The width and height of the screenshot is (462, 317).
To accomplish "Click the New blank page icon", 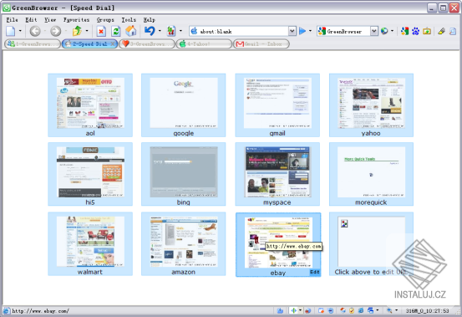I will (11, 31).
